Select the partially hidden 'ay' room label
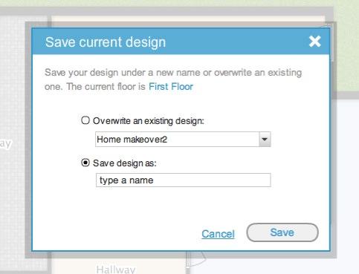The image size is (359, 274). click(5, 144)
